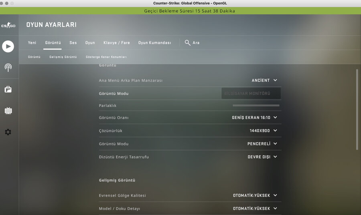Open the Play menu icon
Viewport: 361px width, 215px height.
pos(8,46)
